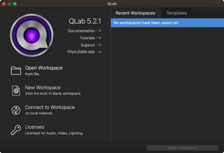224x153 pixels.
Task: Open the Licenses option
Action: tap(54, 130)
